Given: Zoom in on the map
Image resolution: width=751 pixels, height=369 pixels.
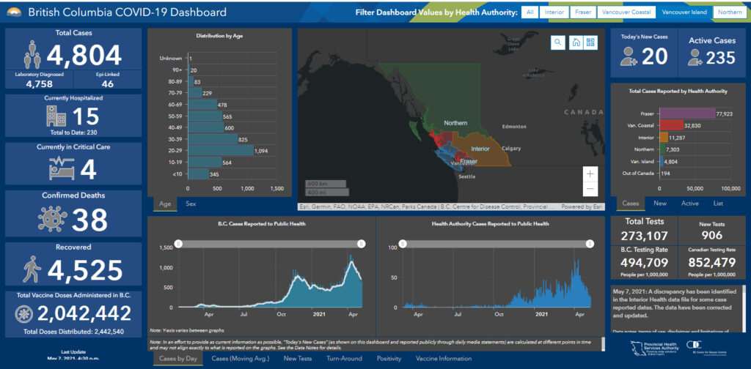Looking at the screenshot, I should coord(591,174).
